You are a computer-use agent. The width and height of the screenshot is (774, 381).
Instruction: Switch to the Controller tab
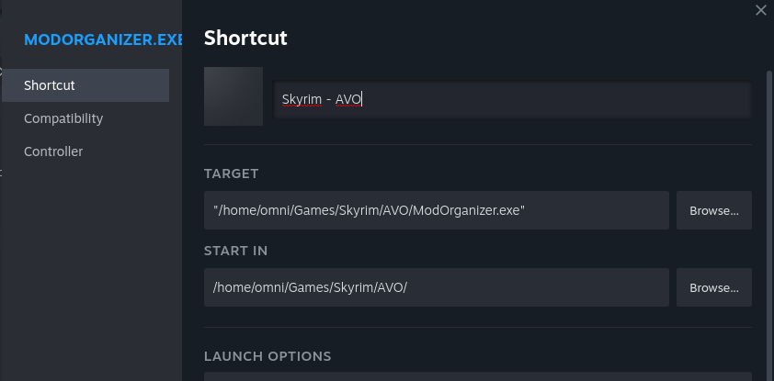click(53, 151)
